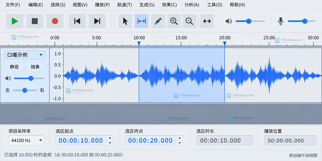The height and width of the screenshot is (161, 322).
Task: Click the 30:00 mark on the timeline ruler
Action: 313,38
